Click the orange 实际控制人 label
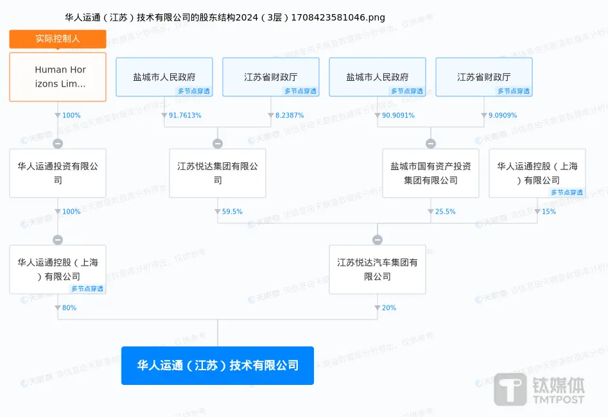Image resolution: width=608 pixels, height=417 pixels. (x=58, y=38)
